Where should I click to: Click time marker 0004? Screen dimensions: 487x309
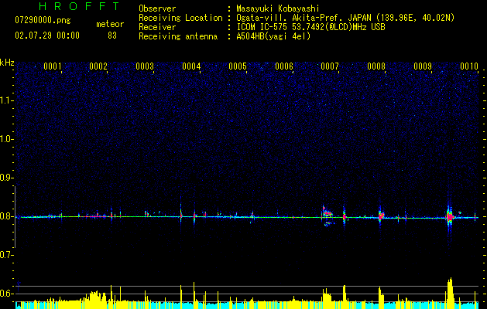(x=191, y=66)
